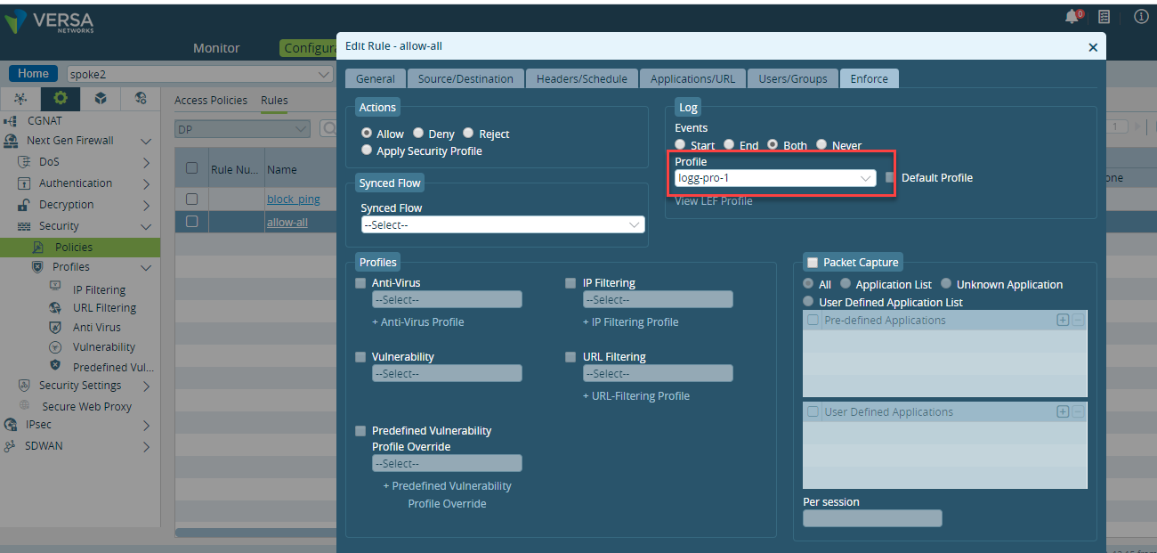
Task: Select the Deny action radio button
Action: pos(418,133)
